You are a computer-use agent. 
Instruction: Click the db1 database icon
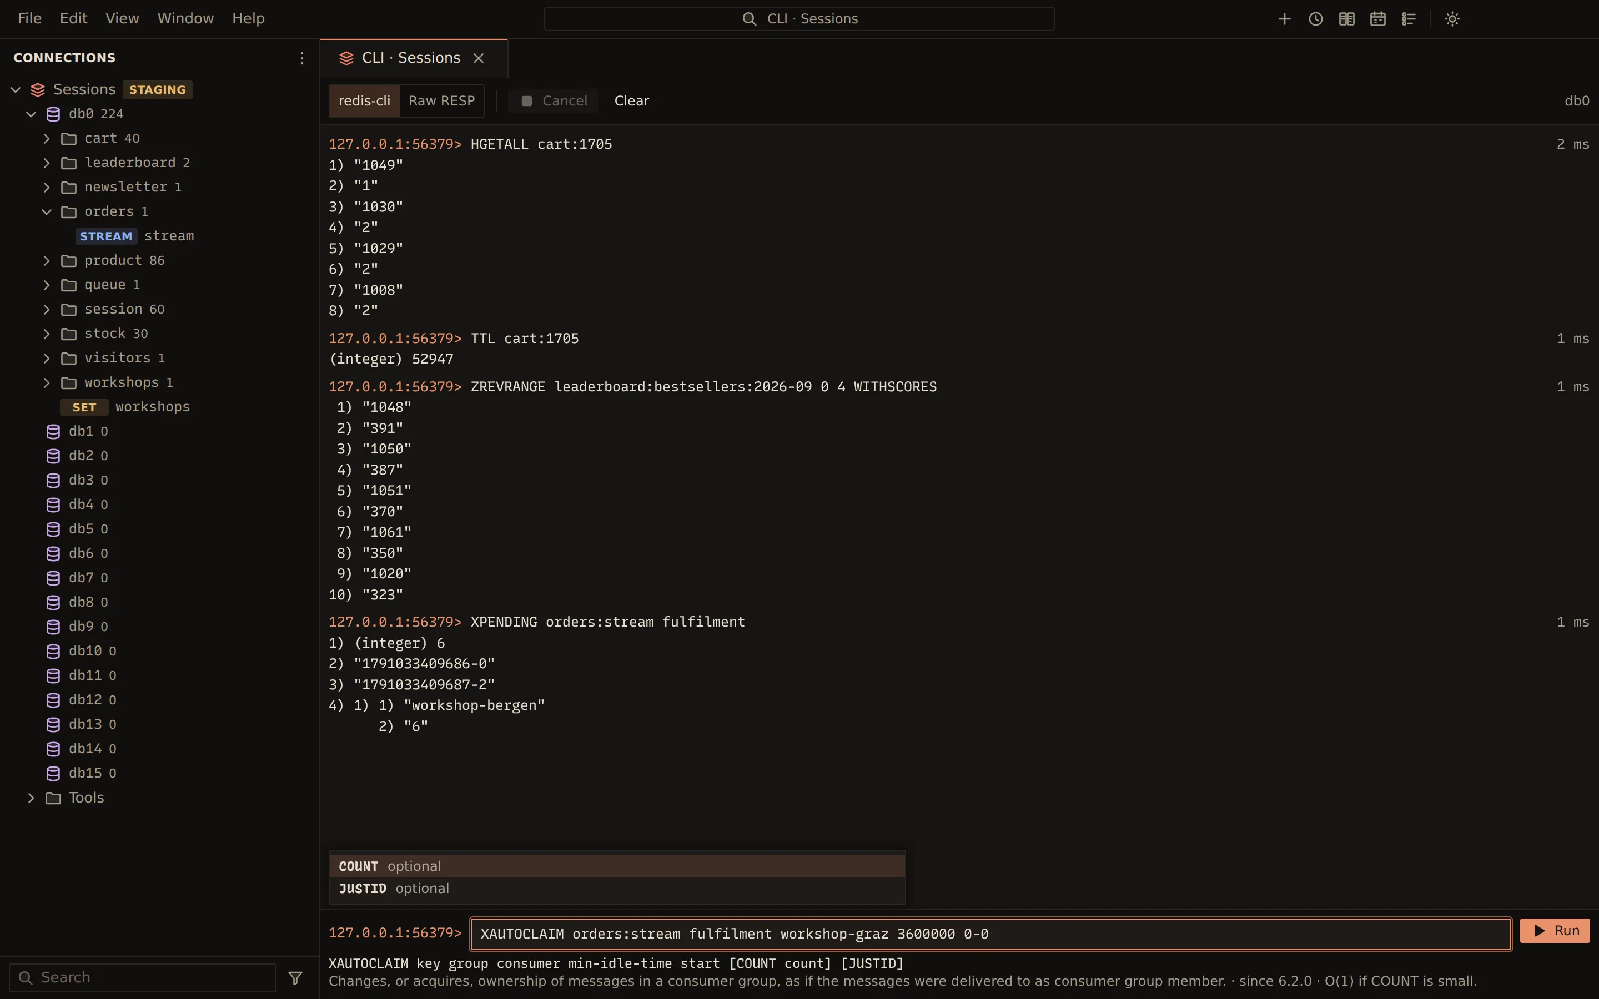click(53, 431)
